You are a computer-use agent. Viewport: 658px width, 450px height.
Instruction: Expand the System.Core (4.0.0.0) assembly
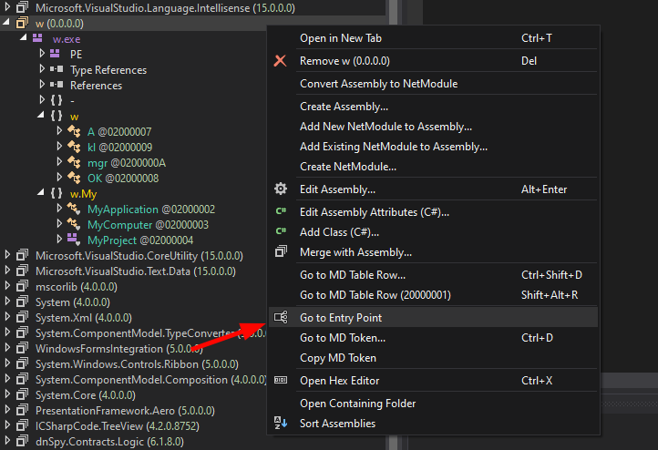[x=7, y=394]
